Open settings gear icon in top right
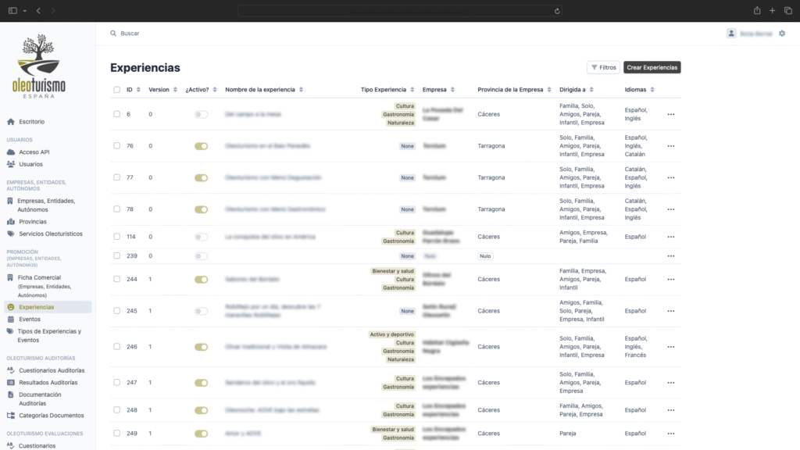The height and width of the screenshot is (450, 800). coord(782,34)
